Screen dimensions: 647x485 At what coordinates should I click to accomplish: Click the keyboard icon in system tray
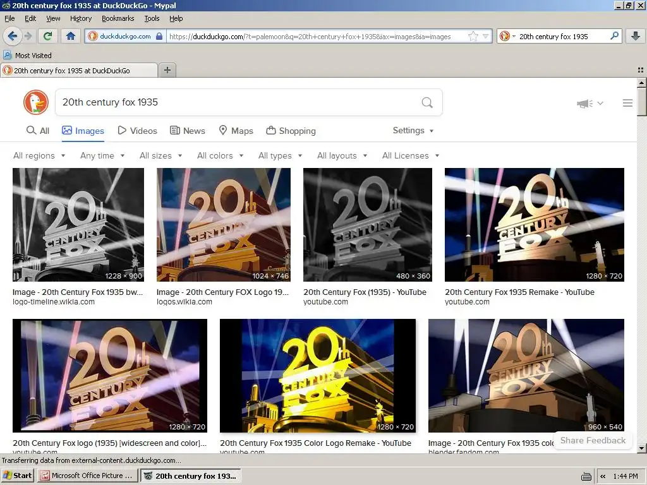coord(586,477)
